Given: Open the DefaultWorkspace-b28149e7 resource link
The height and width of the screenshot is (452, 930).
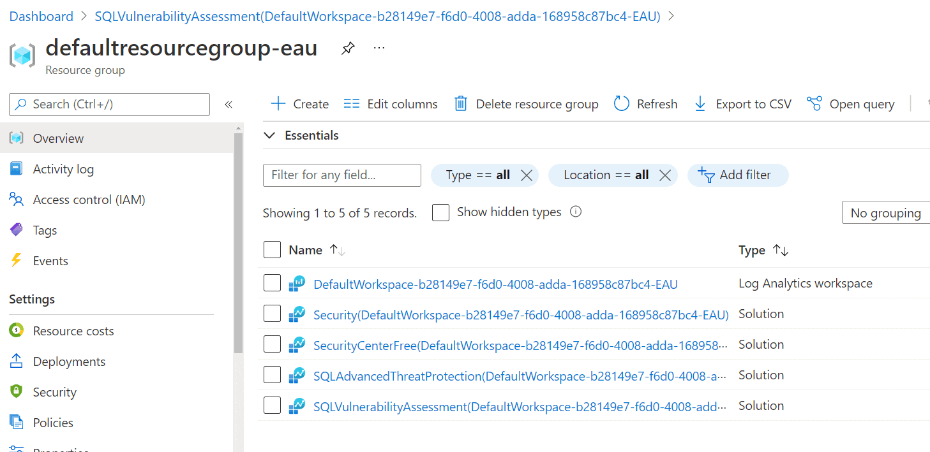Looking at the screenshot, I should (x=495, y=284).
